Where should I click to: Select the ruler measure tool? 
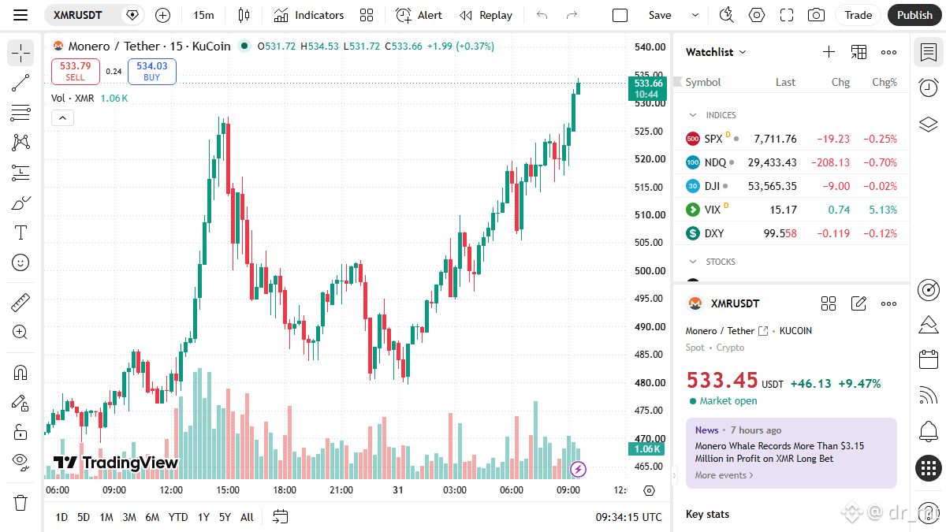(x=21, y=303)
